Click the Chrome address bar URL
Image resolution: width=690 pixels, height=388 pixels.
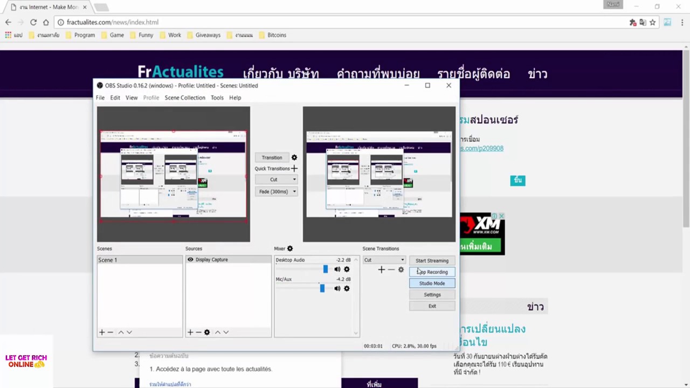(x=113, y=22)
